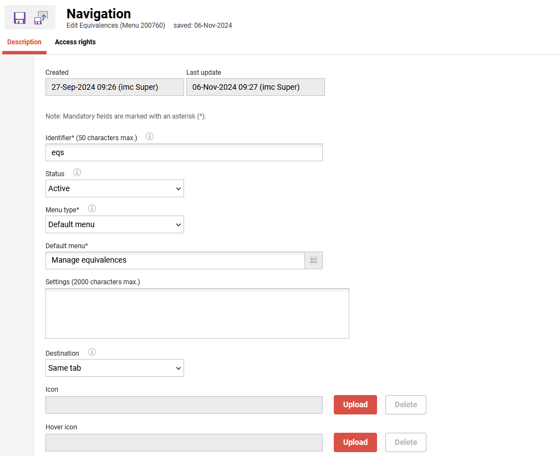Click the Save floppy disk icon
Screen dimensions: 560x456
pos(19,18)
